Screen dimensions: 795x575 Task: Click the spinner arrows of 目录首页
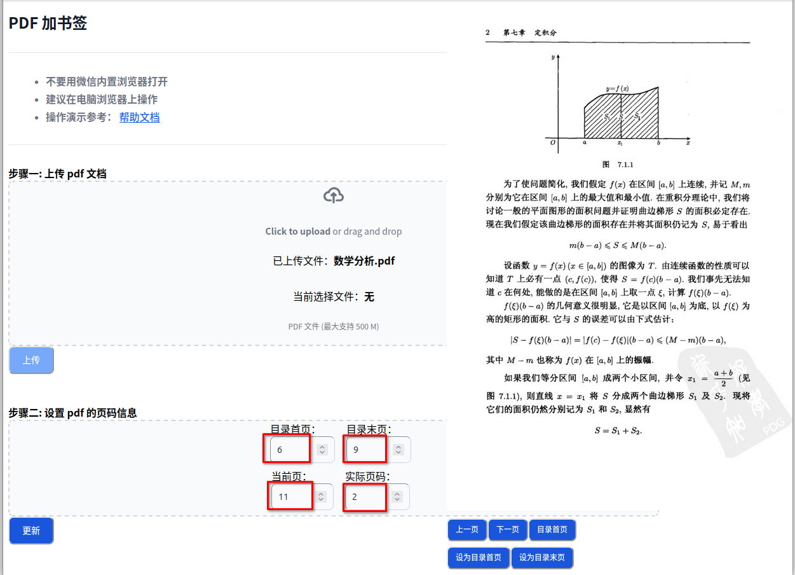pyautogui.click(x=322, y=450)
